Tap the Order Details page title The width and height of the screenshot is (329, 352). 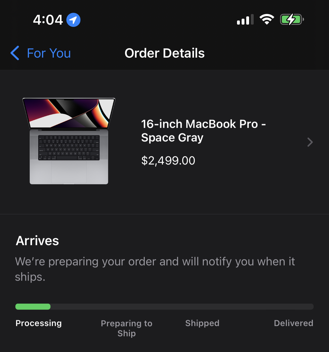164,53
